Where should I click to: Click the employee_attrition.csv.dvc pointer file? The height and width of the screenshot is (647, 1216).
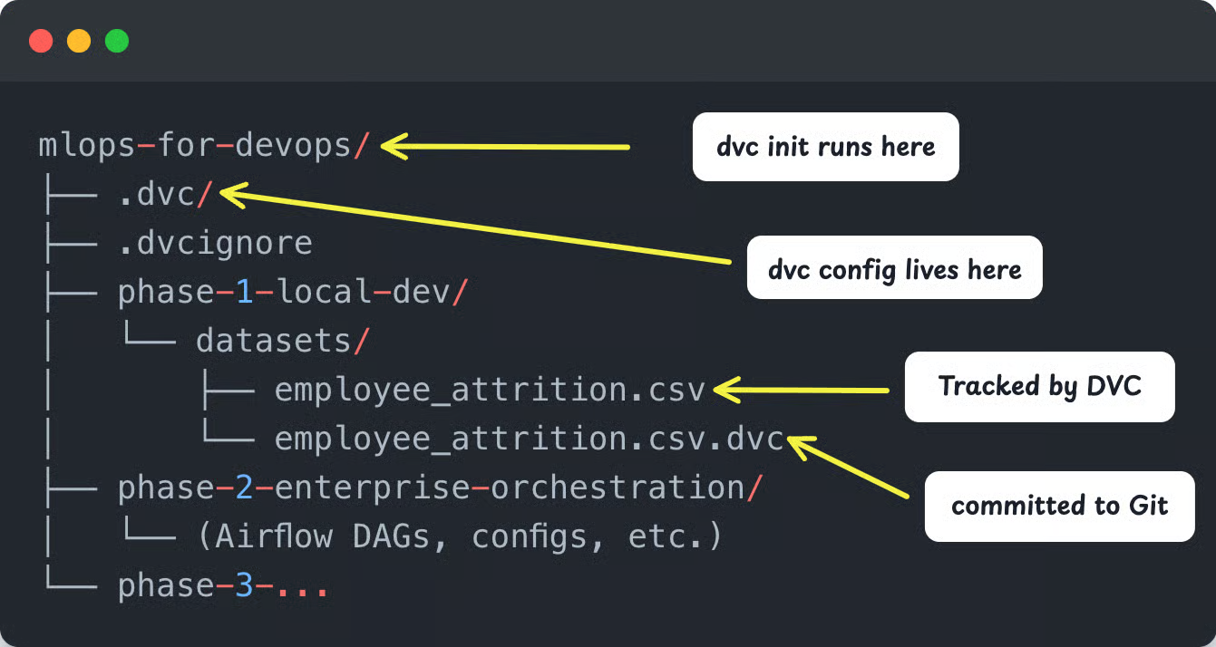tap(528, 438)
